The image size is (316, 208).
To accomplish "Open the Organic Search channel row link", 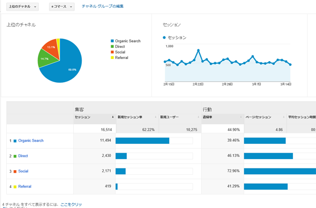I will (x=31, y=141).
